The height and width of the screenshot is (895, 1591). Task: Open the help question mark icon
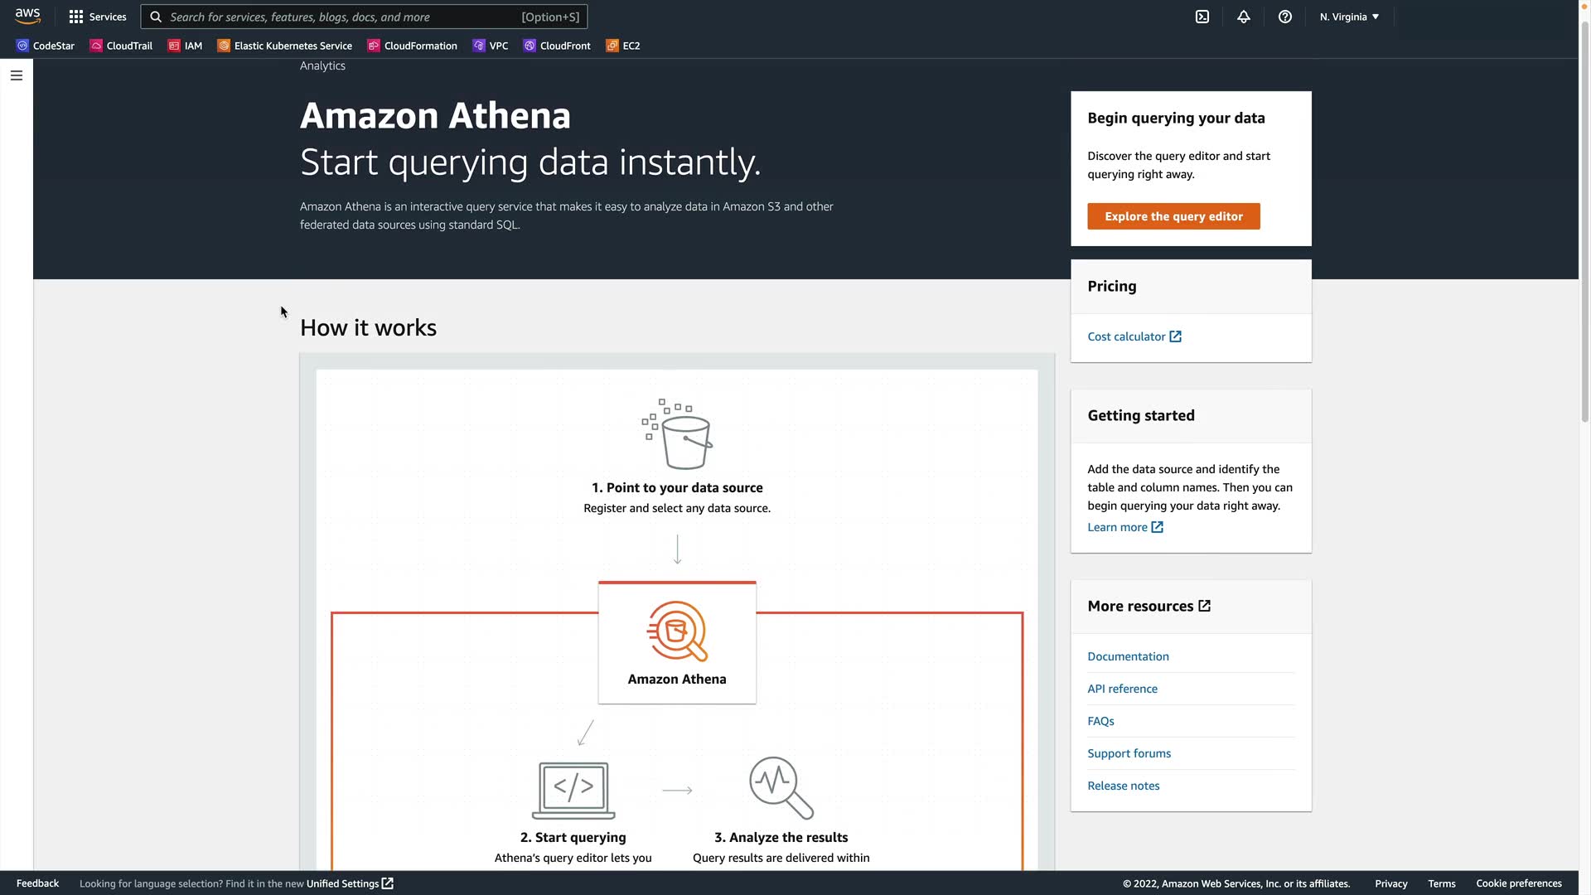(x=1284, y=17)
